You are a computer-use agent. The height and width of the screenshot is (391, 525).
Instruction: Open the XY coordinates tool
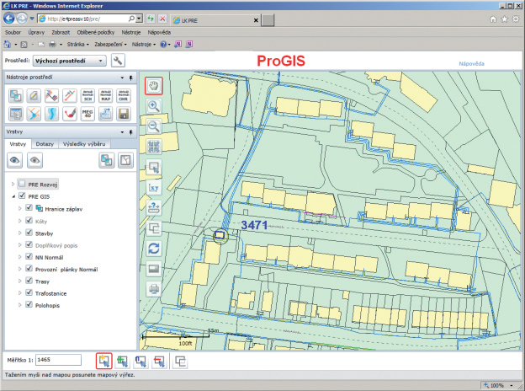click(154, 187)
